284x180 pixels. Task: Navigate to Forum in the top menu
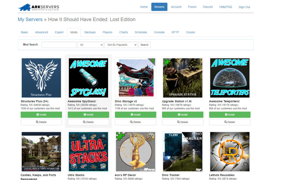pyautogui.click(x=192, y=7)
